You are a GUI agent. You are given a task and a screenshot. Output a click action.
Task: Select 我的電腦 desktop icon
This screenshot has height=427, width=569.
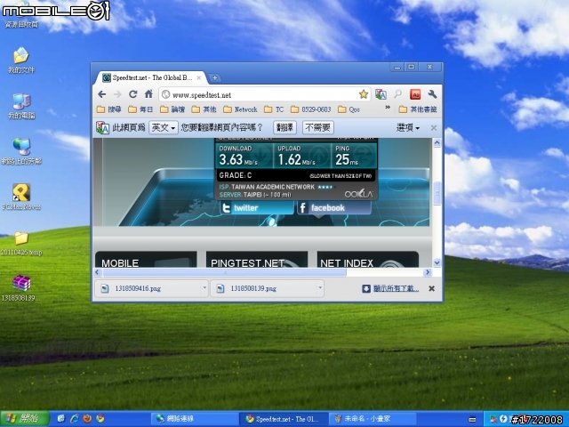pyautogui.click(x=21, y=106)
